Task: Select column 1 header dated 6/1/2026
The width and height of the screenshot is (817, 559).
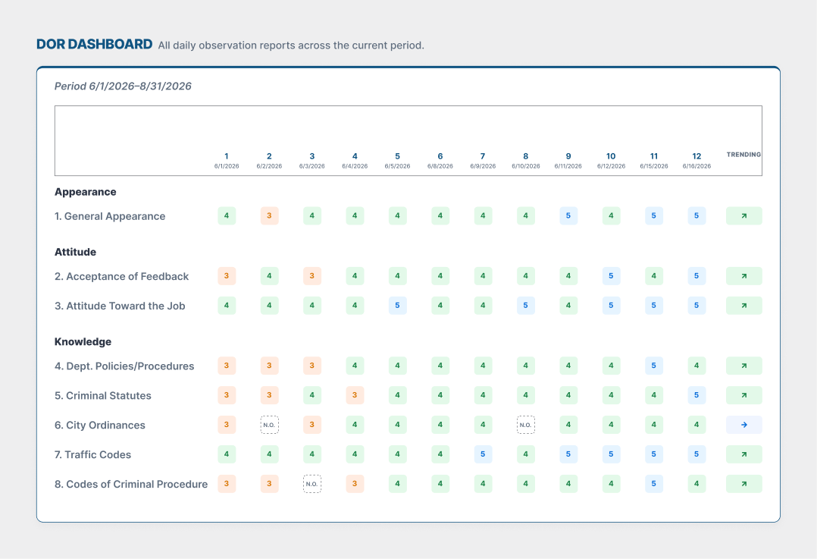Action: pos(227,161)
